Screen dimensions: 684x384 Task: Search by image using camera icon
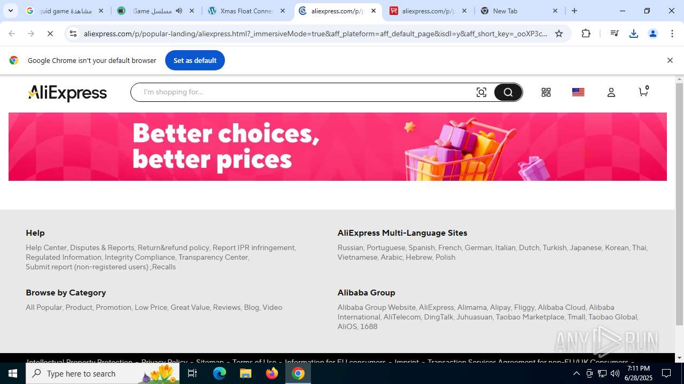(481, 92)
